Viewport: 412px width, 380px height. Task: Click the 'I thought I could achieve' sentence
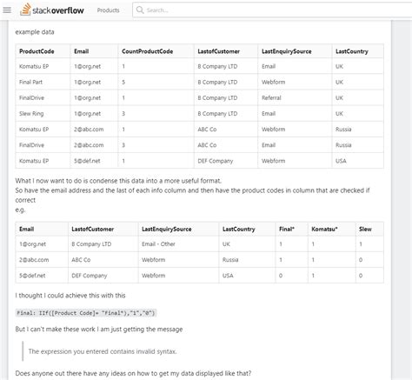pos(70,296)
